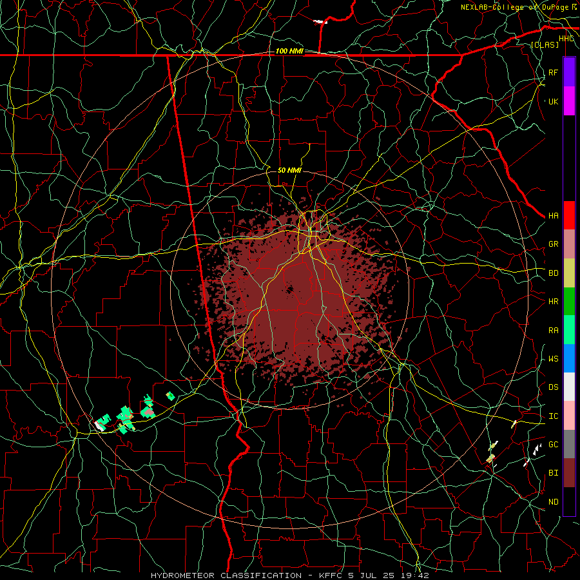Click the HYDROMETEOR CLASSIFICATION KFFC caption
Screen dimensions: 580x580
click(x=289, y=575)
